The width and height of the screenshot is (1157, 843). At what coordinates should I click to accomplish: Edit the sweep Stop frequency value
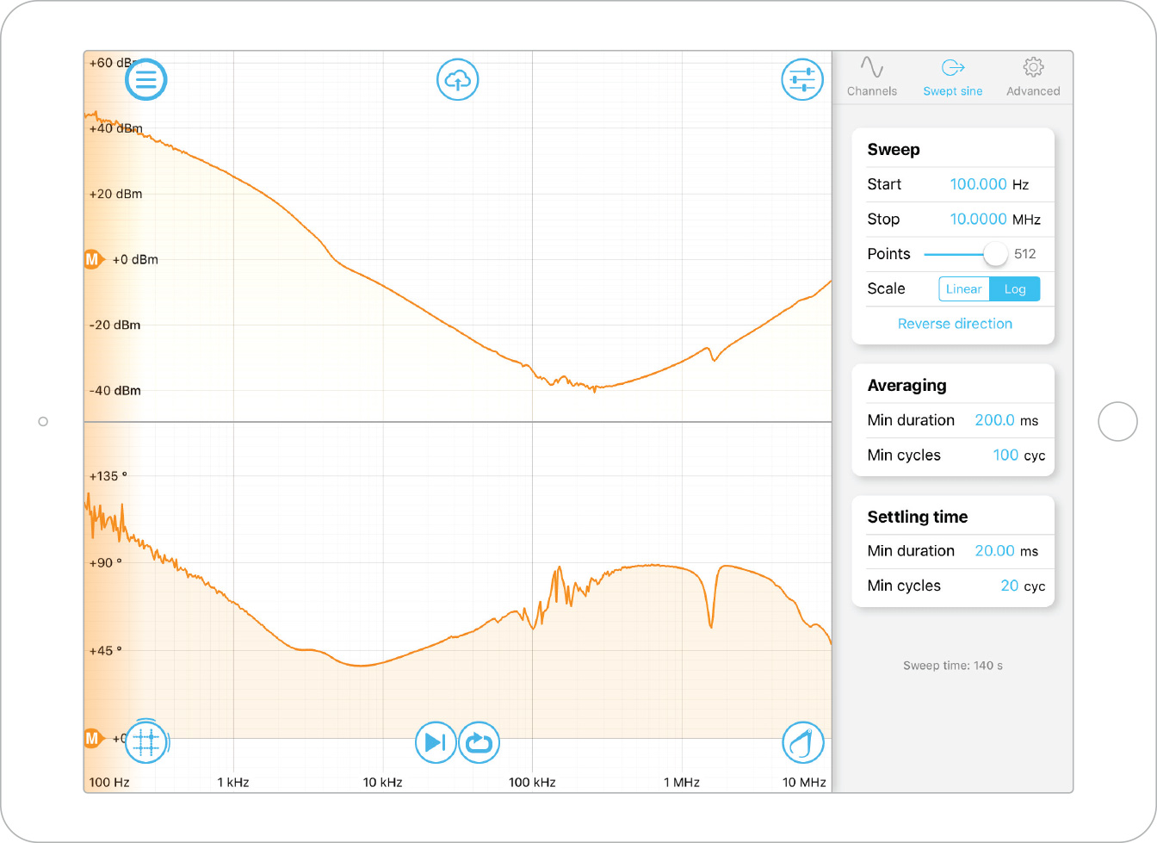tap(978, 220)
